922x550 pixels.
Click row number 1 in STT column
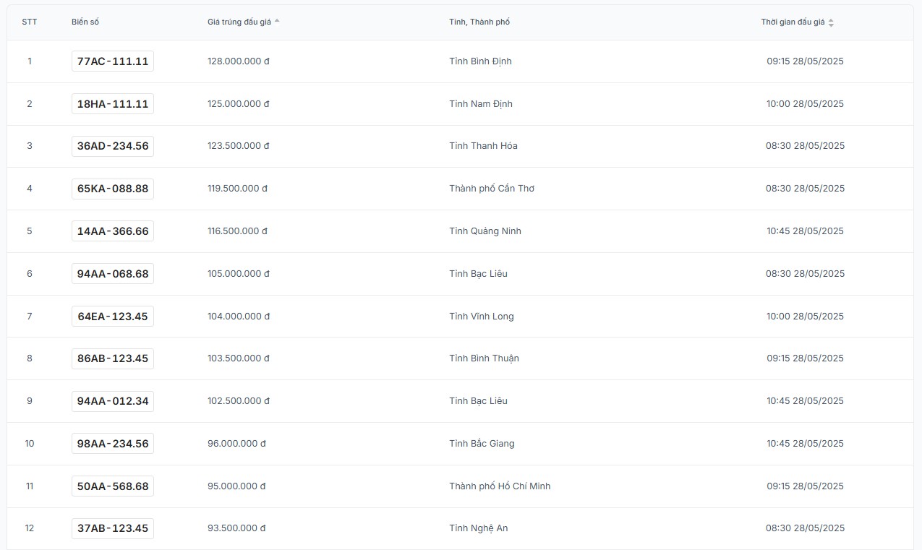[30, 61]
